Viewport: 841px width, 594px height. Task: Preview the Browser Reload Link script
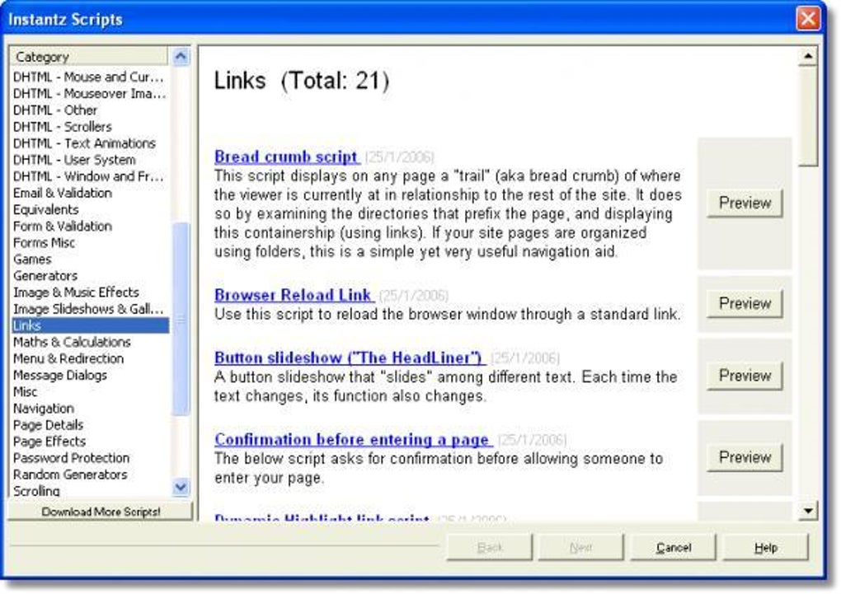tap(745, 304)
